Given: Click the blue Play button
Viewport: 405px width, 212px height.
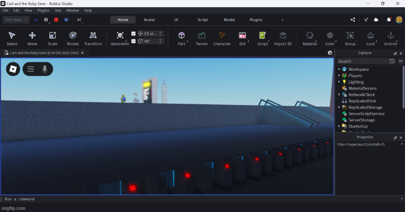Looking at the screenshot, I should 36,20.
